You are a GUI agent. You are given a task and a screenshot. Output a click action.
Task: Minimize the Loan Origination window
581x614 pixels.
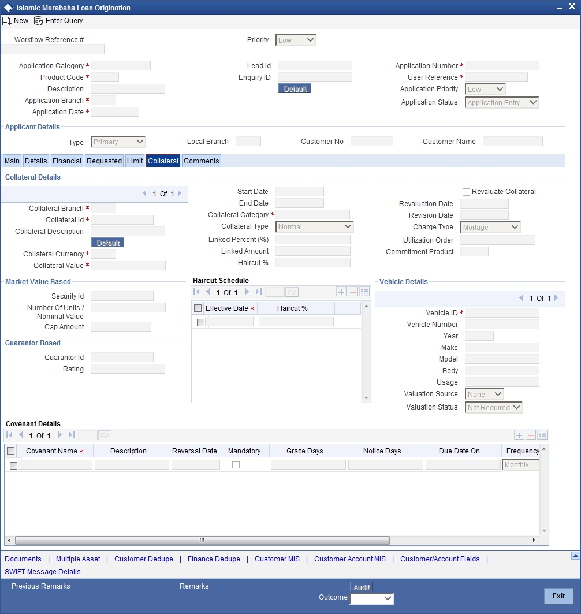(559, 8)
